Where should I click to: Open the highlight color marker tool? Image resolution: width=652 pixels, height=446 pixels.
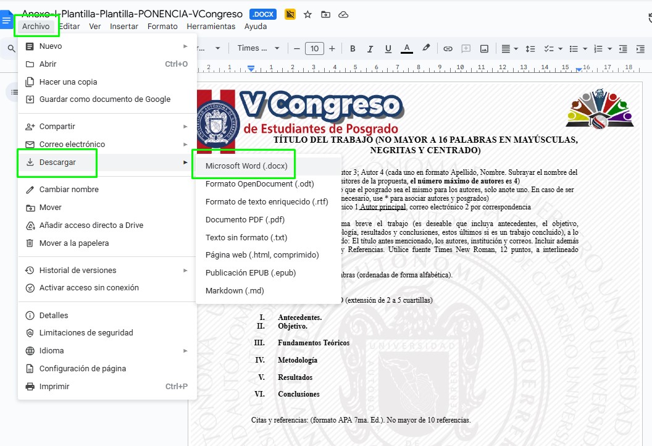[x=426, y=48]
